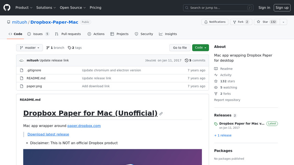Click the paper.png file icon
The width and height of the screenshot is (294, 165).
click(22, 86)
